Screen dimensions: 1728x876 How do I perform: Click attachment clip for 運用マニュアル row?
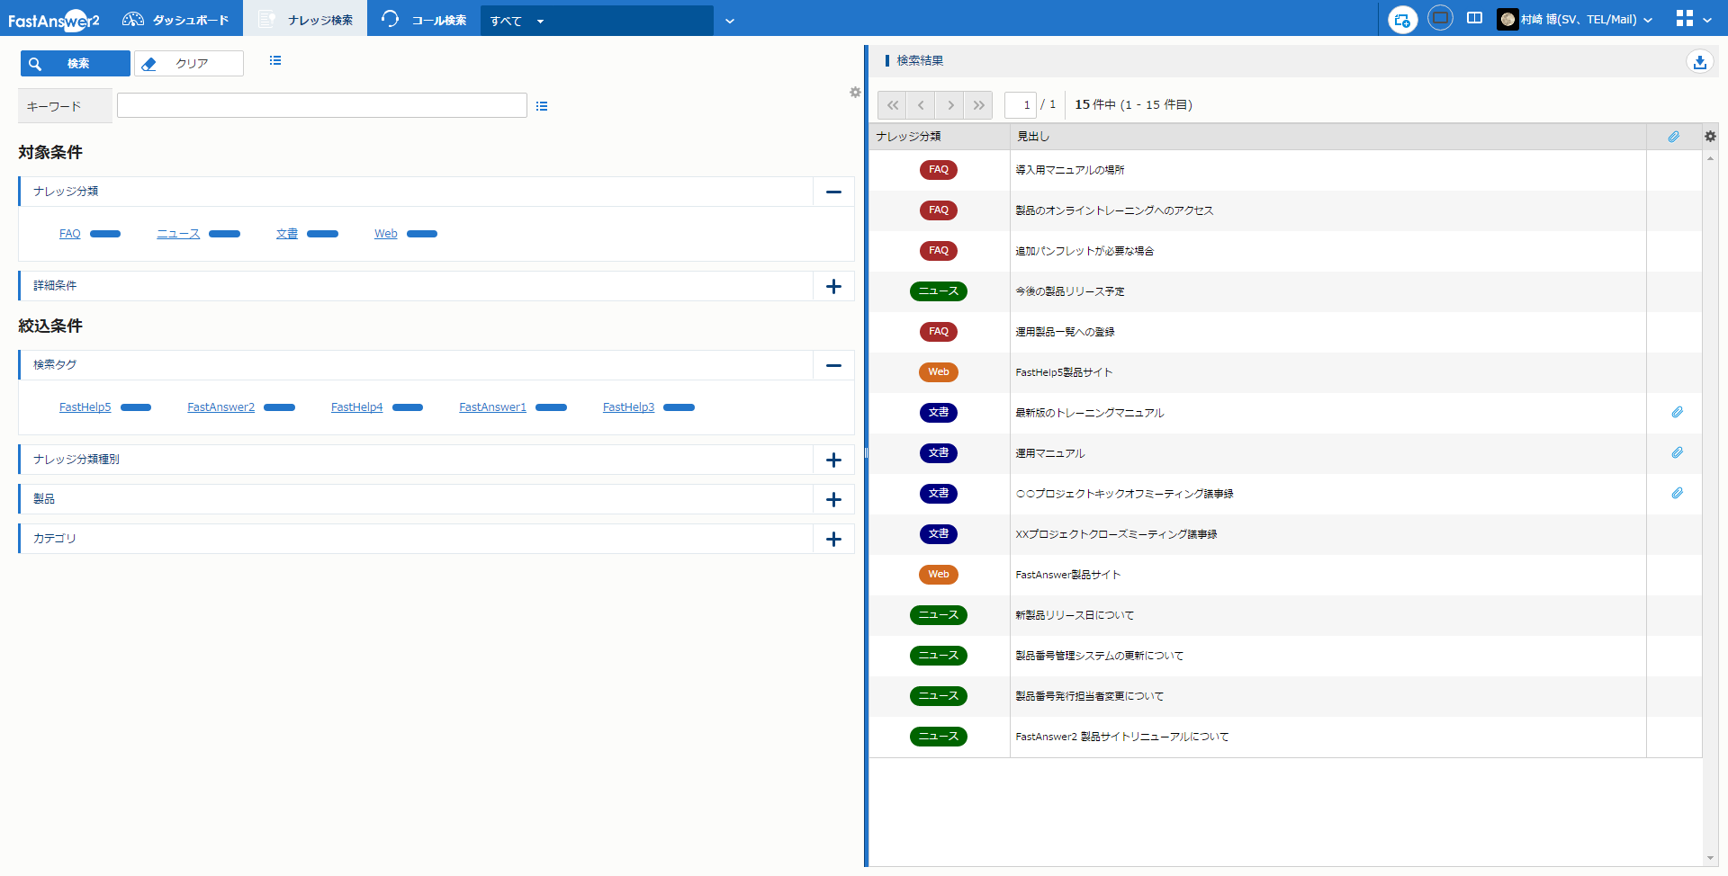pos(1677,453)
